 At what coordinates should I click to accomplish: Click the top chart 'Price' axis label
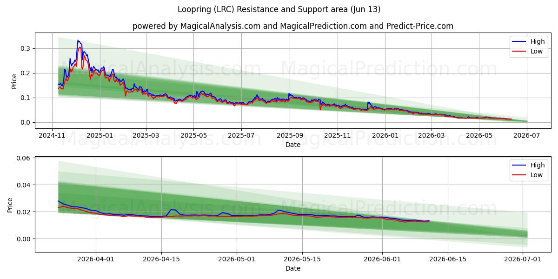coord(14,81)
